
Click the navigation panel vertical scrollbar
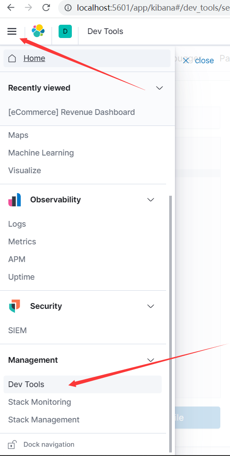171,323
